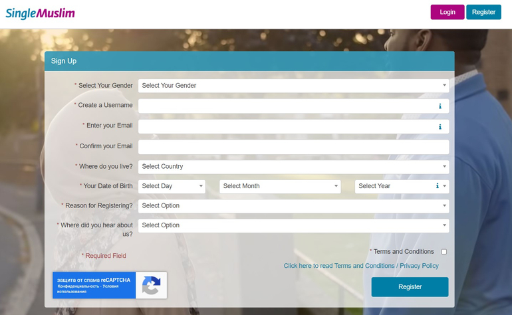Click the SingleMuslim logo
Screen dimensions: 512x315
[x=40, y=13]
